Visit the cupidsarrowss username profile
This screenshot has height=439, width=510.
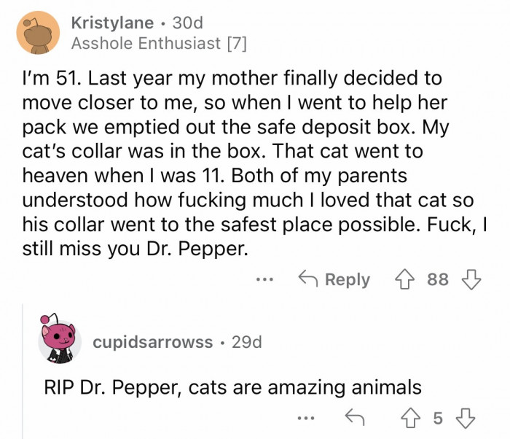point(152,341)
